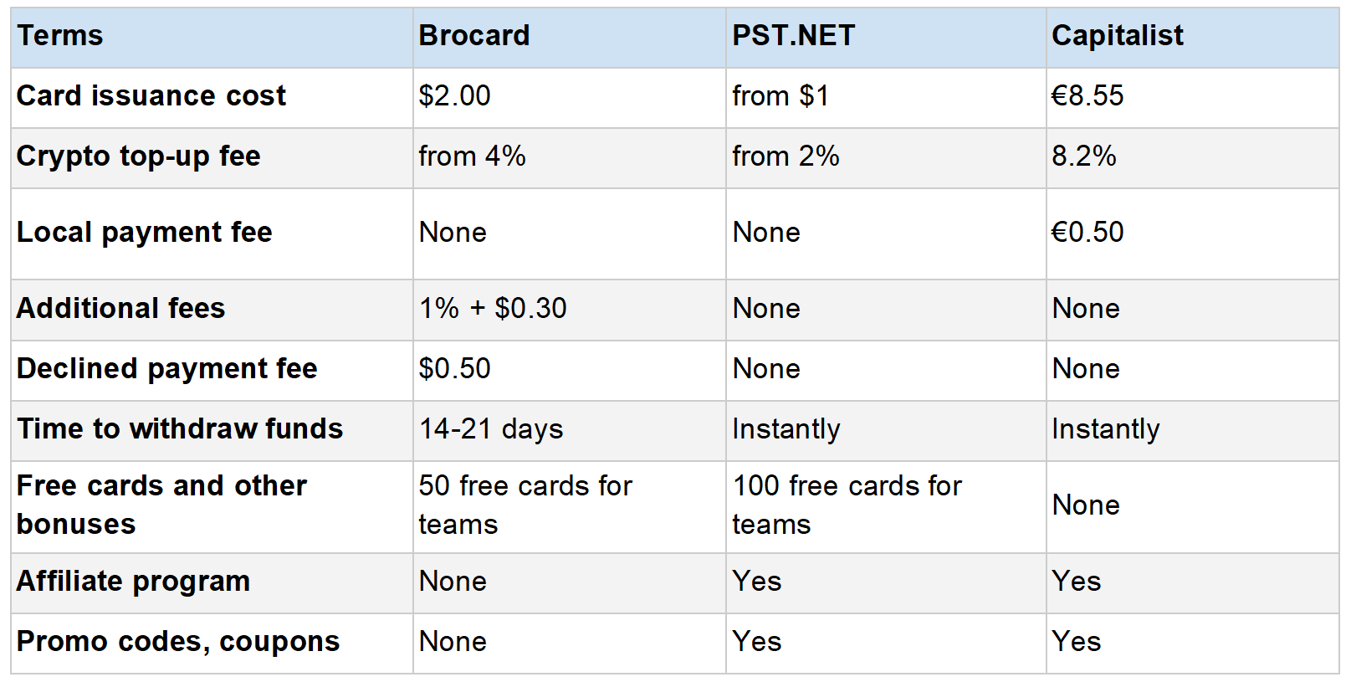Select the Capitalist €0.50 cell
Screen dimensions: 1351x682
1192,233
